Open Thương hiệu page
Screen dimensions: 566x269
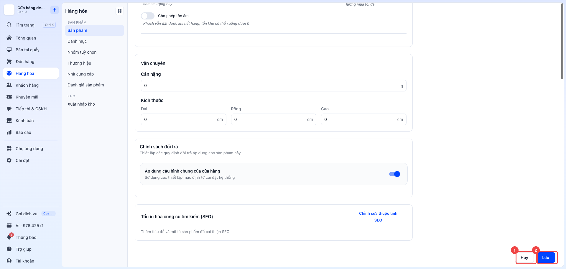94,63
